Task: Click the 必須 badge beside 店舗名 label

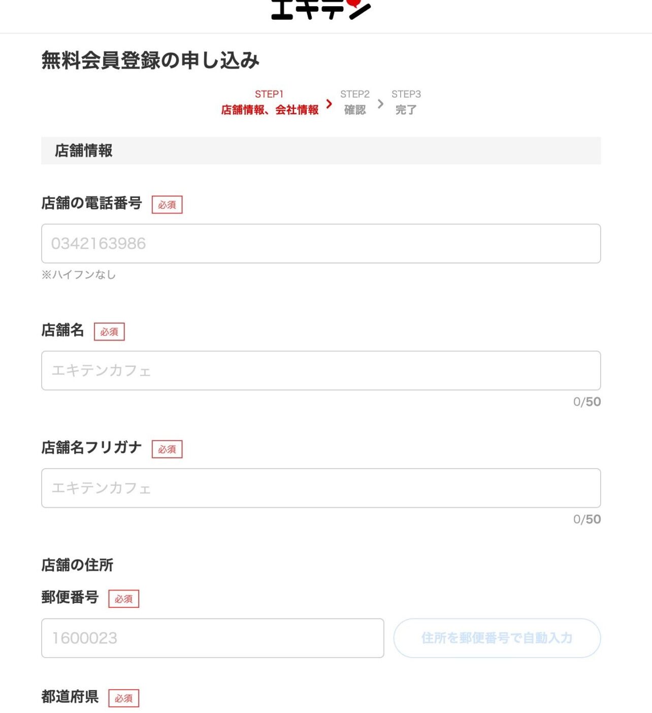Action: [109, 331]
